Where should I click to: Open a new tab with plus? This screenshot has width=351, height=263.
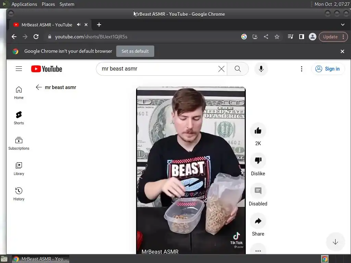point(99,25)
